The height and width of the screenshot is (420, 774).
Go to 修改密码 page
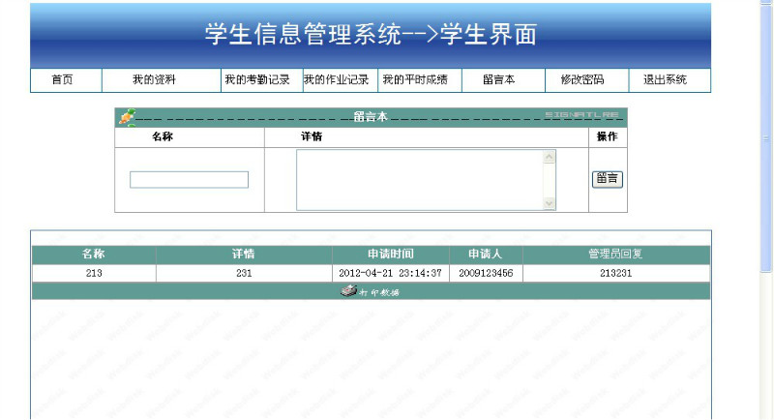[582, 80]
